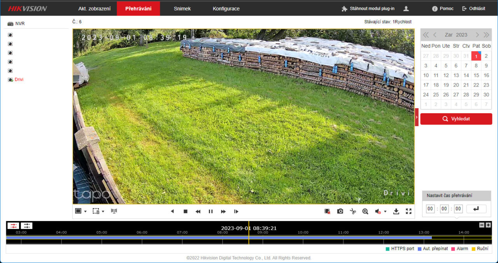
Task: Go to the Snímek tab
Action: pos(182,9)
